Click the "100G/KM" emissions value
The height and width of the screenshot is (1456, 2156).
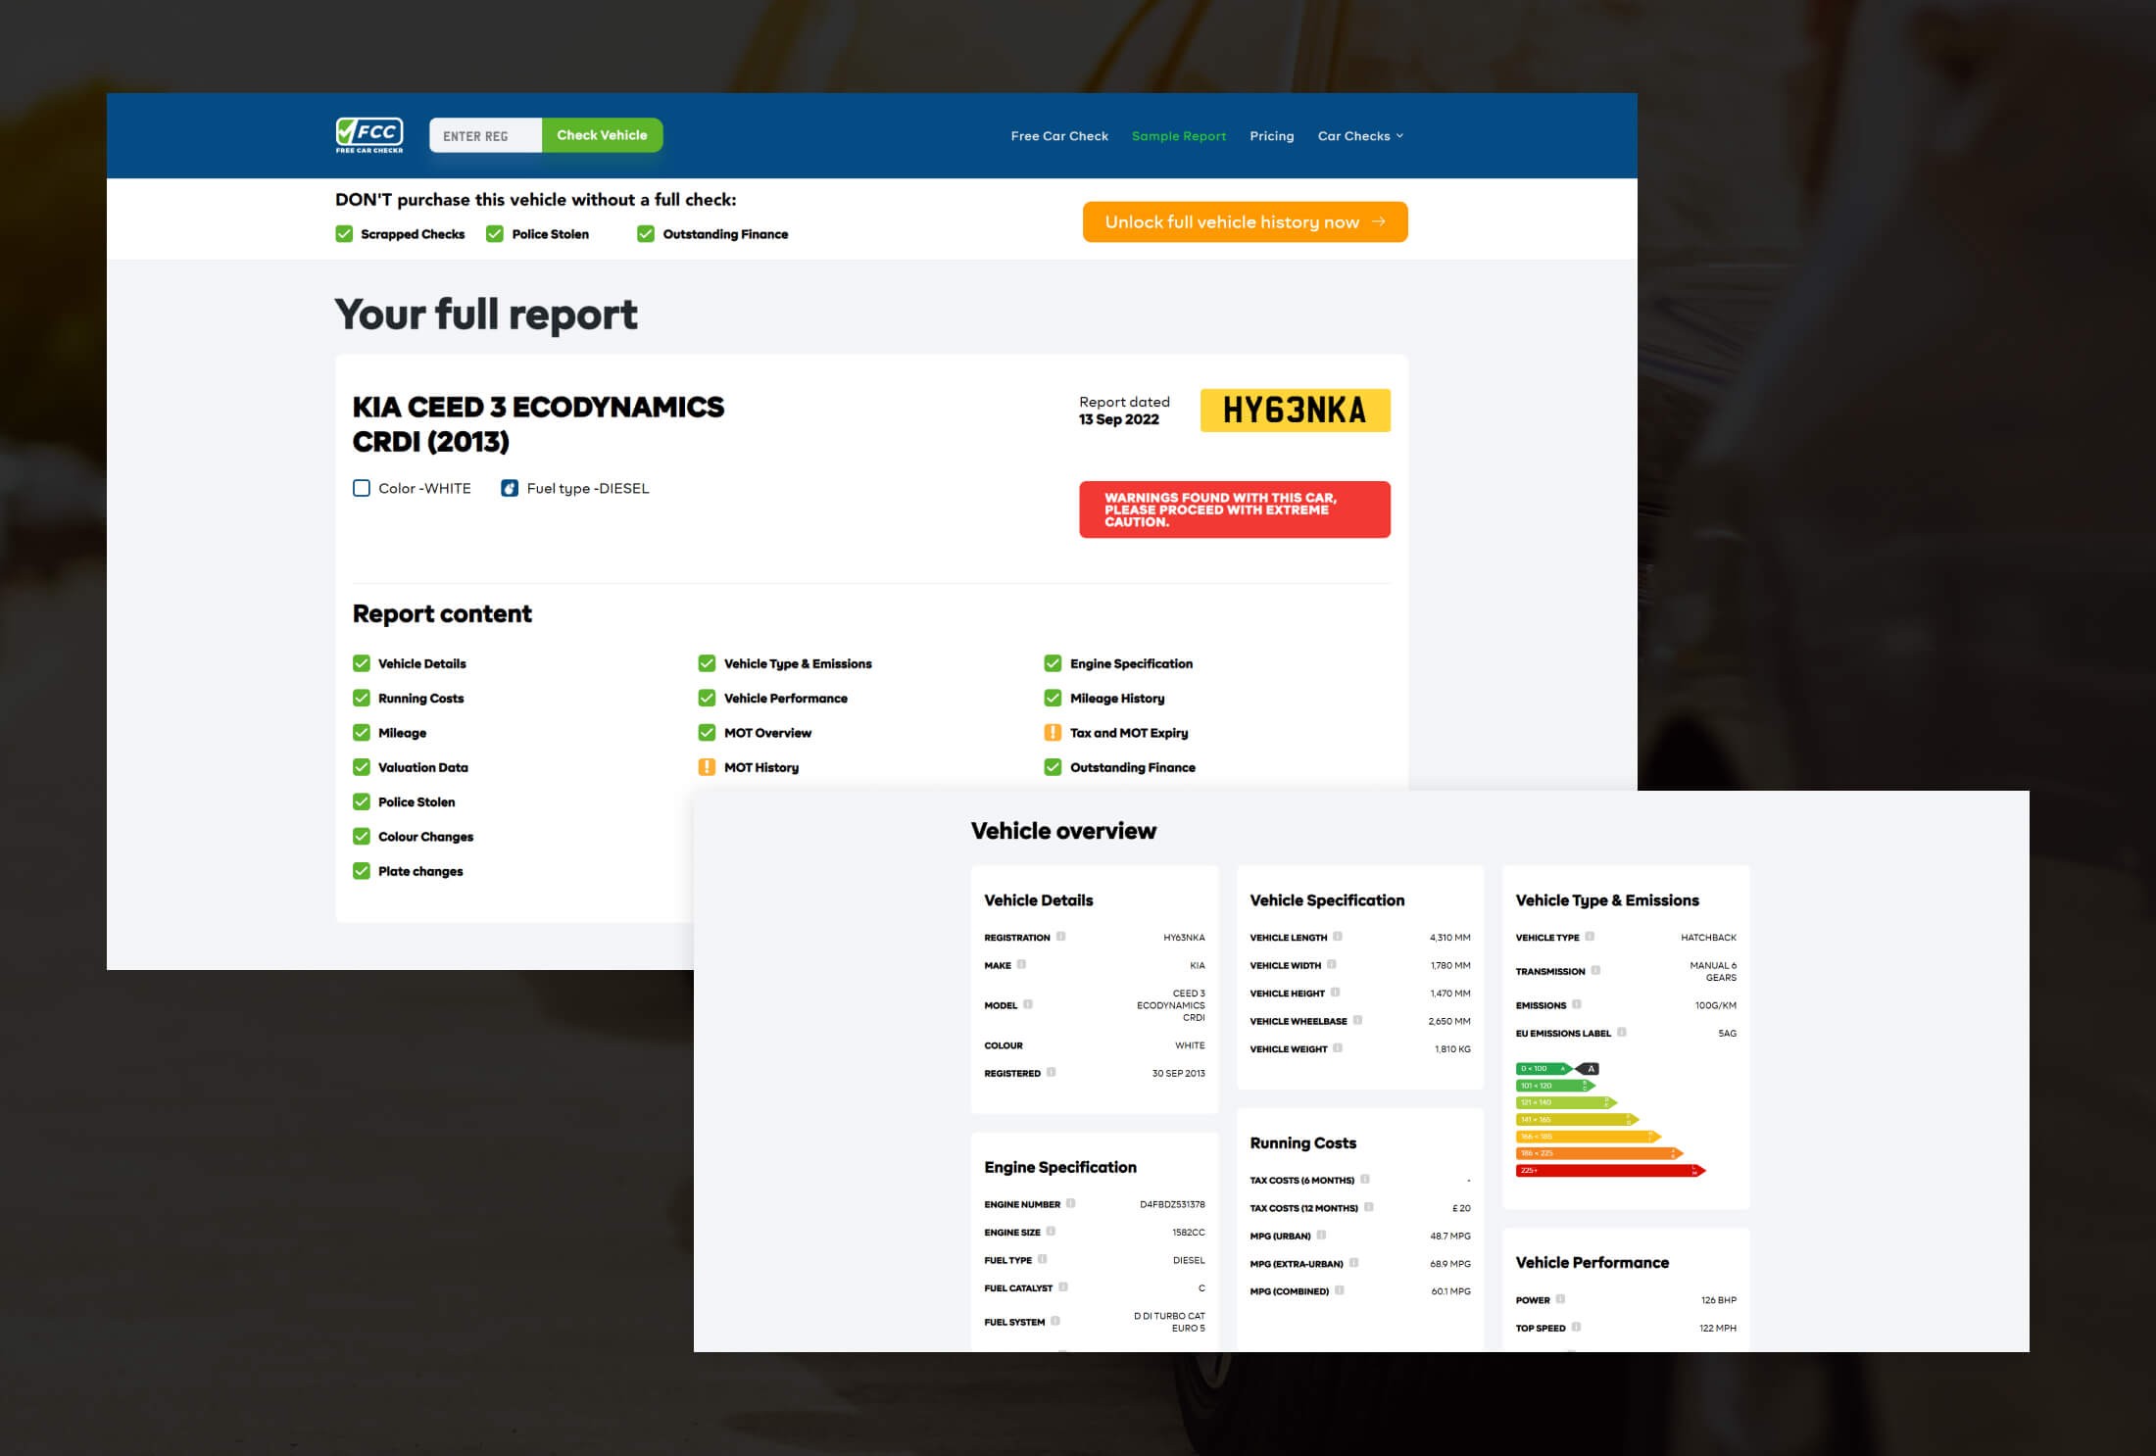1715,1005
